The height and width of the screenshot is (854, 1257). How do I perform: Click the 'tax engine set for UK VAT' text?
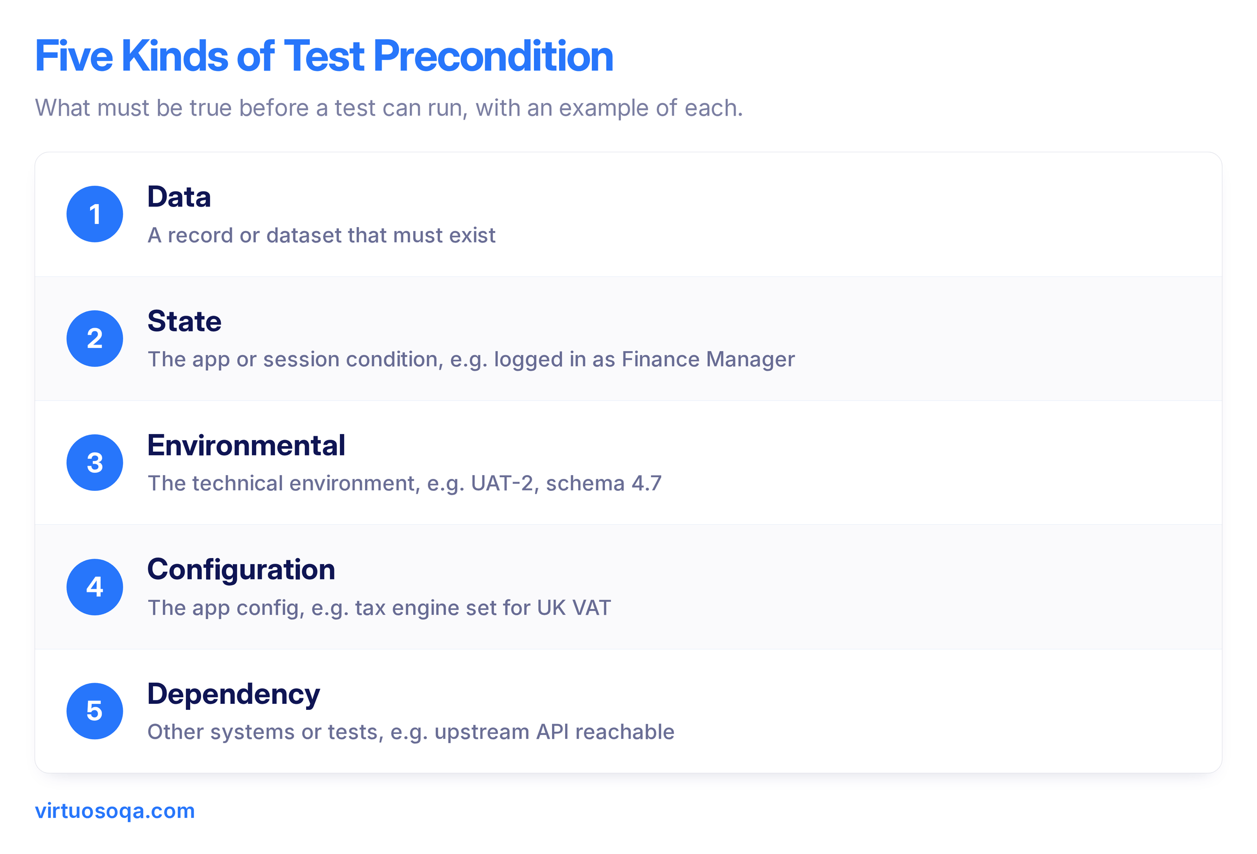483,608
